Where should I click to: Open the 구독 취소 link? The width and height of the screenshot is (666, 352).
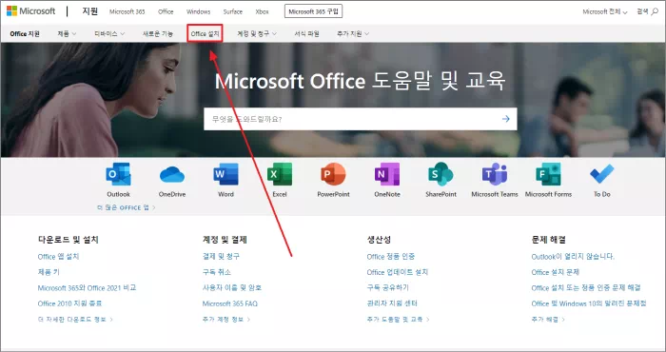(217, 272)
